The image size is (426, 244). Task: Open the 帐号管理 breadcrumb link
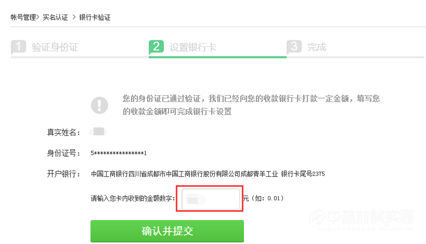click(x=23, y=18)
